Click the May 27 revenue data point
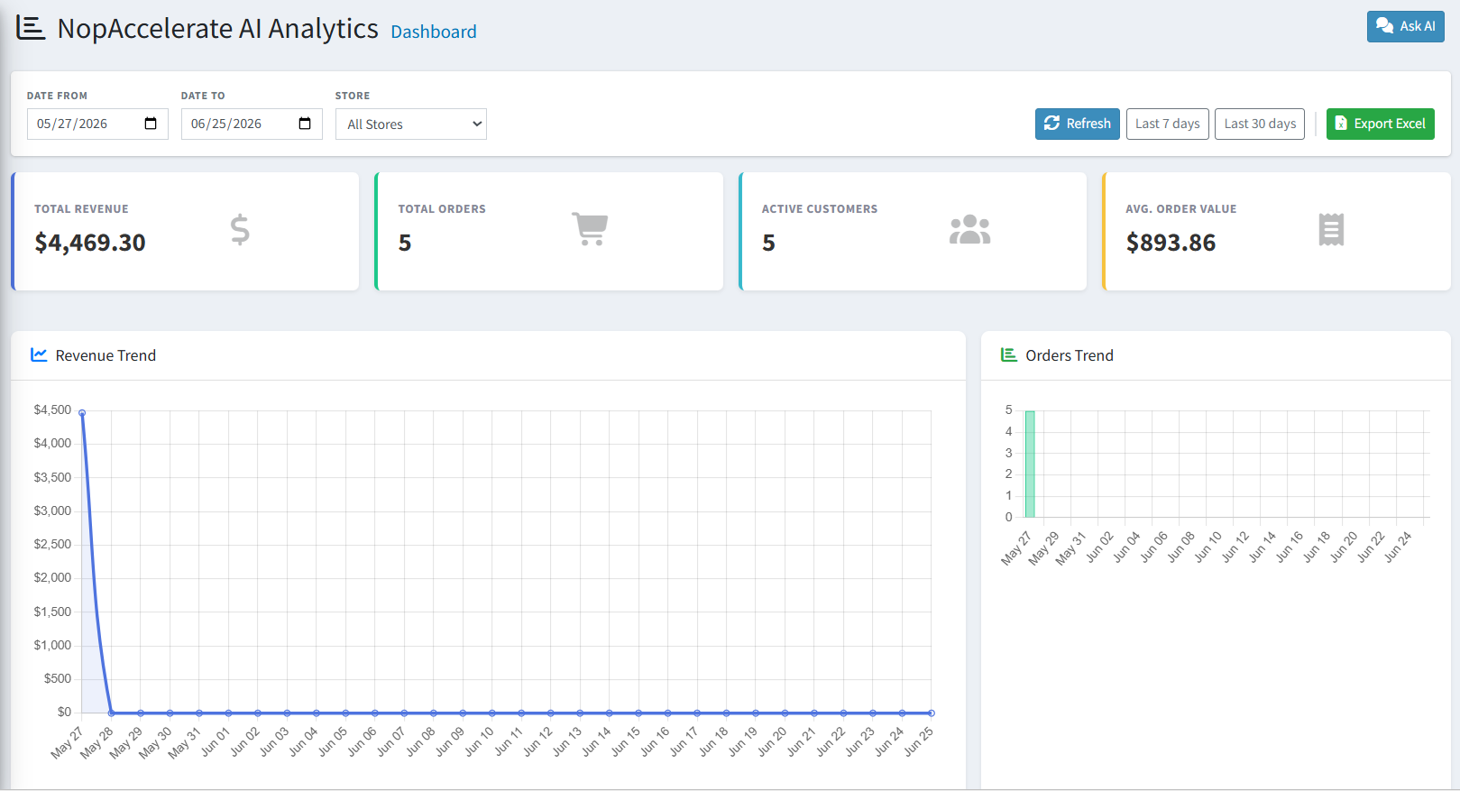 click(82, 413)
